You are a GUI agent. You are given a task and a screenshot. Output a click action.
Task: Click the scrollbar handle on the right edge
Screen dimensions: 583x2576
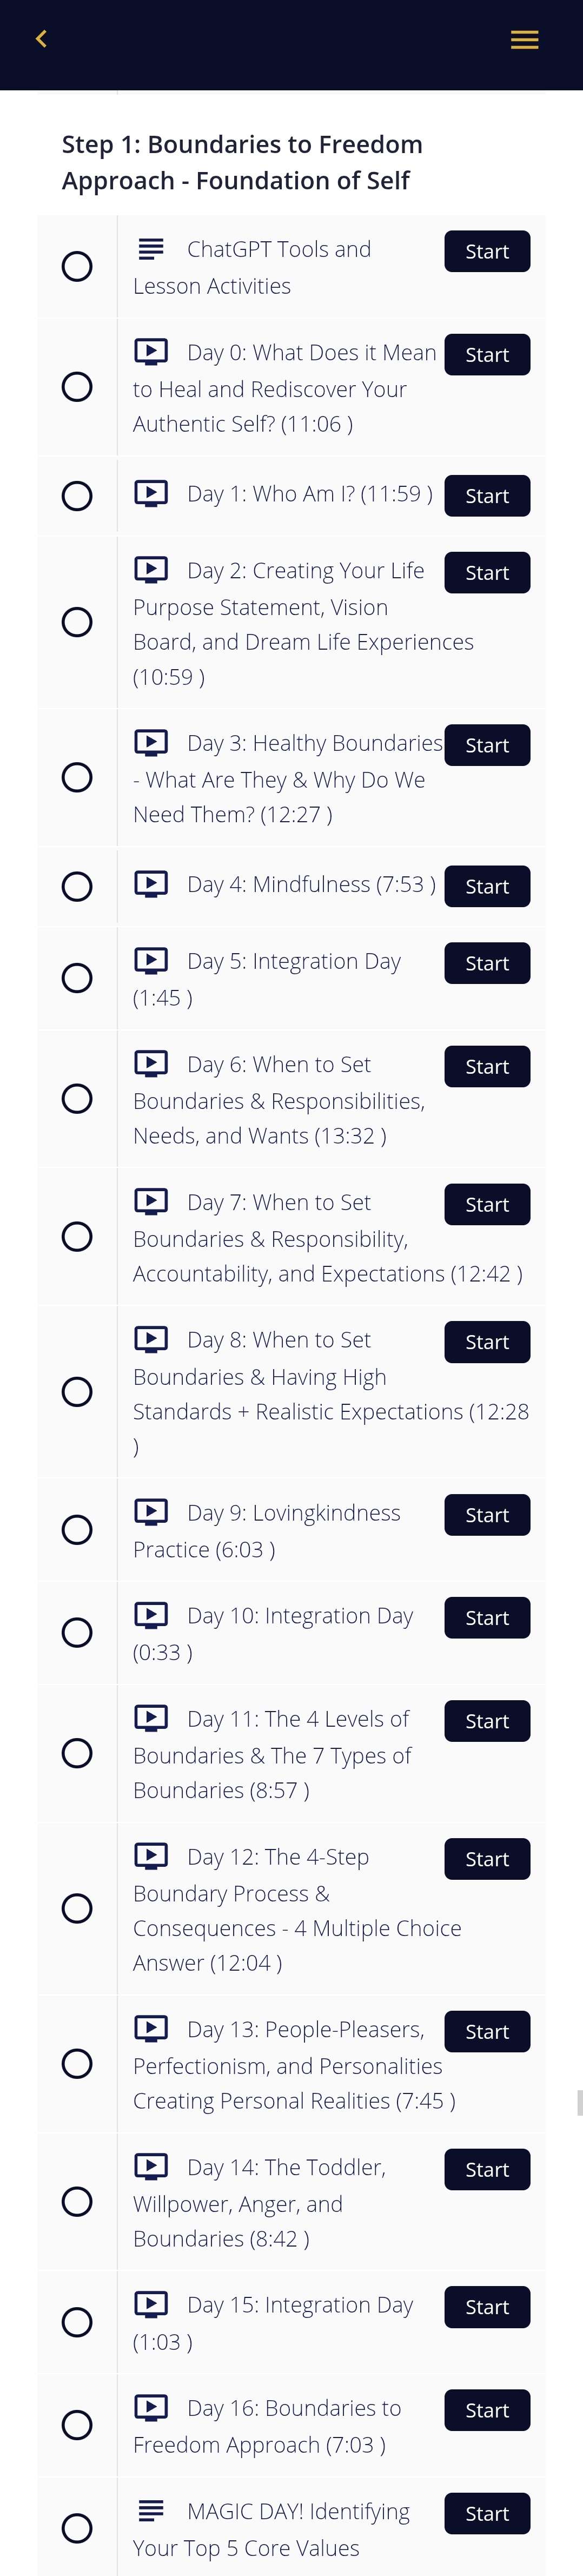[x=579, y=2102]
